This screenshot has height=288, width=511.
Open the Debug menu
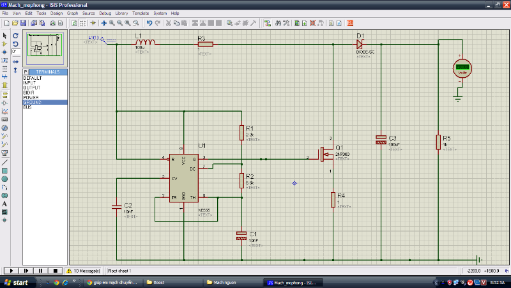click(x=105, y=13)
